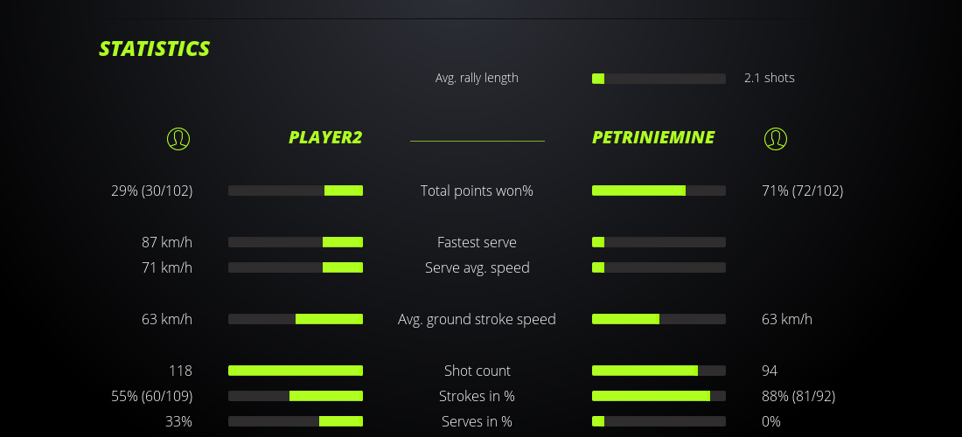The image size is (962, 437).
Task: Click the STATISTICS section title
Action: coord(155,48)
